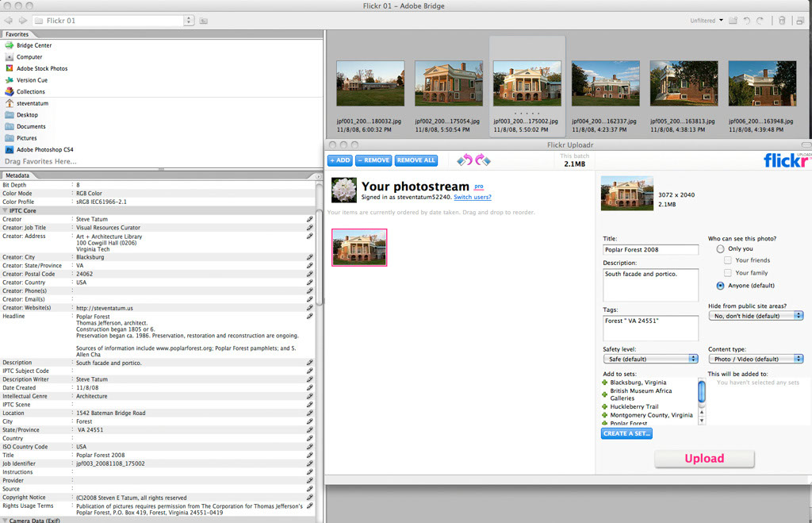Open the Metadata panel options menu
The height and width of the screenshot is (523, 812).
(x=318, y=176)
